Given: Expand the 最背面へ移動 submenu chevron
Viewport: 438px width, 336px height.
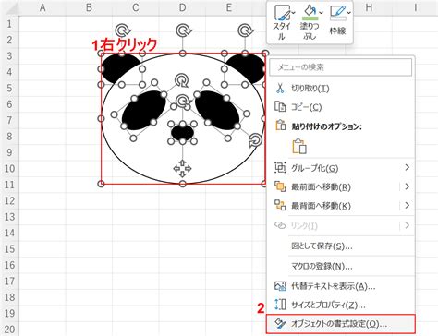Looking at the screenshot, I should point(408,205).
